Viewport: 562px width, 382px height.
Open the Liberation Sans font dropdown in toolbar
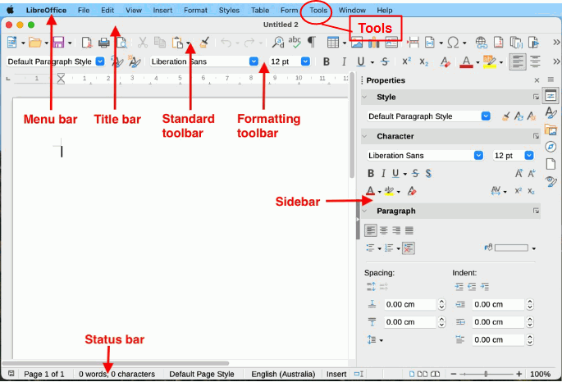[254, 61]
